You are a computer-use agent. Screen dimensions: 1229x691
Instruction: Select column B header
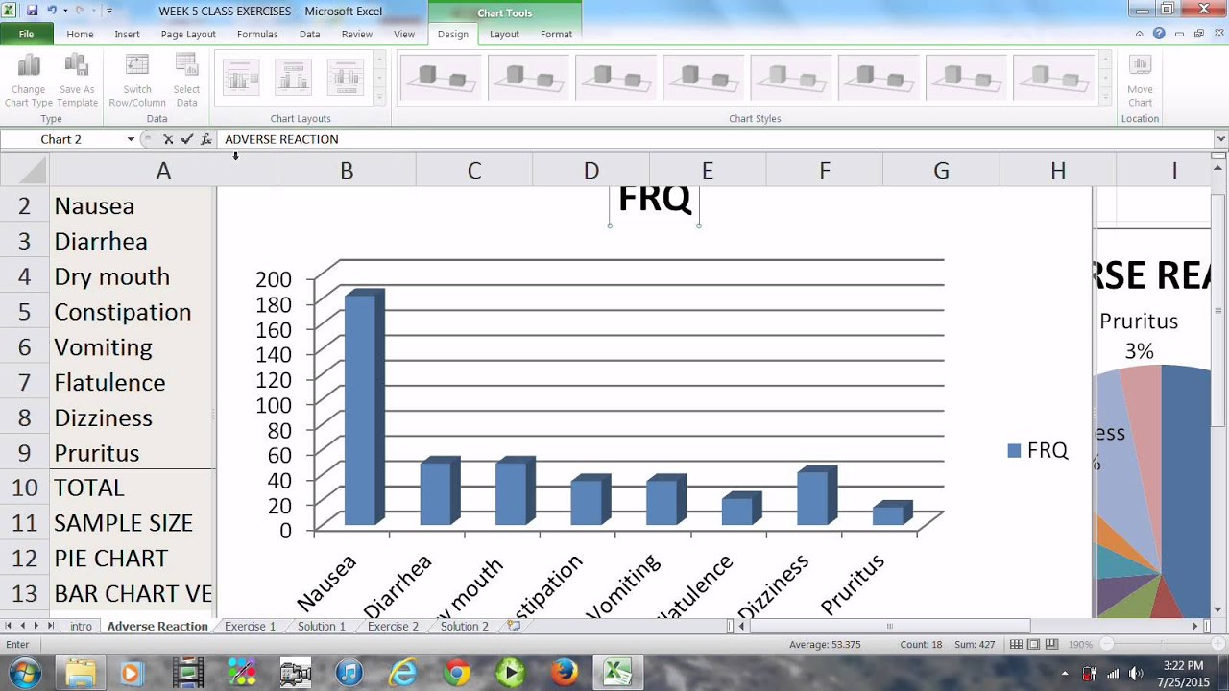pos(347,170)
